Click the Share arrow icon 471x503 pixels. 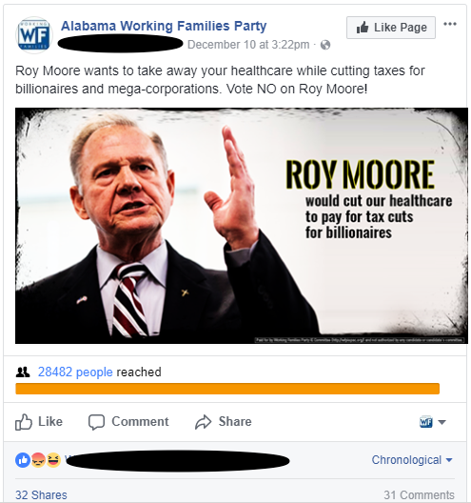click(x=203, y=422)
